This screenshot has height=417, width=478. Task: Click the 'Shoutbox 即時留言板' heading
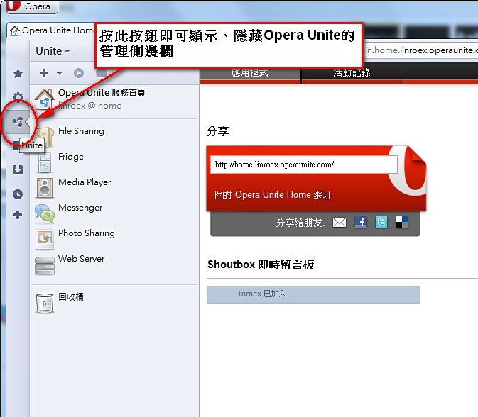coord(261,265)
